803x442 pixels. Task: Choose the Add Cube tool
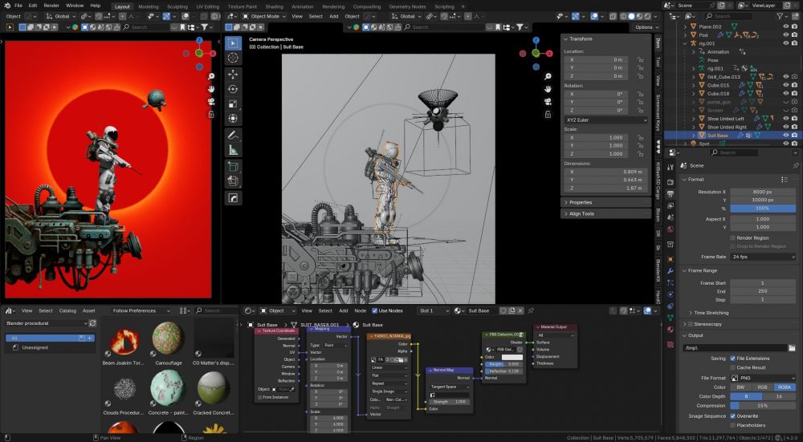point(233,167)
